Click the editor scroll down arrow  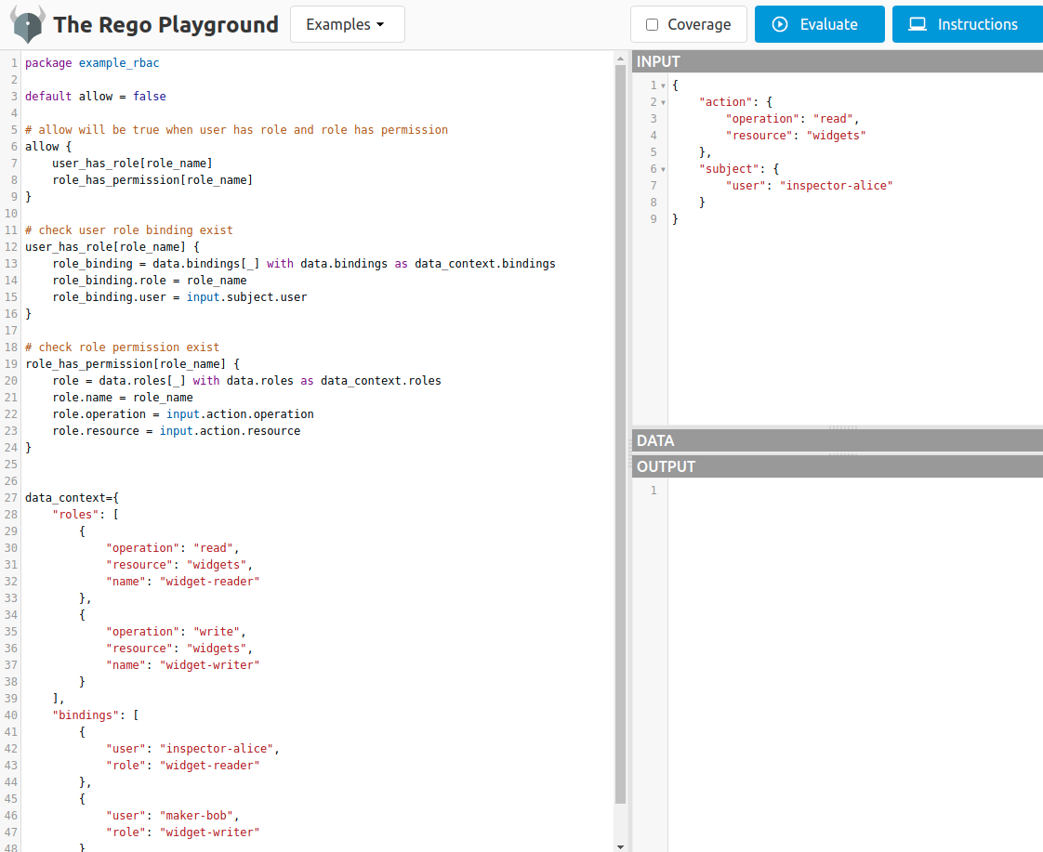[x=620, y=846]
